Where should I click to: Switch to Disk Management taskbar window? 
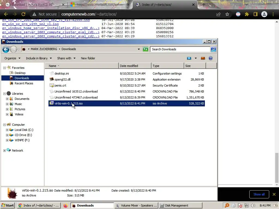pyautogui.click(x=180, y=206)
